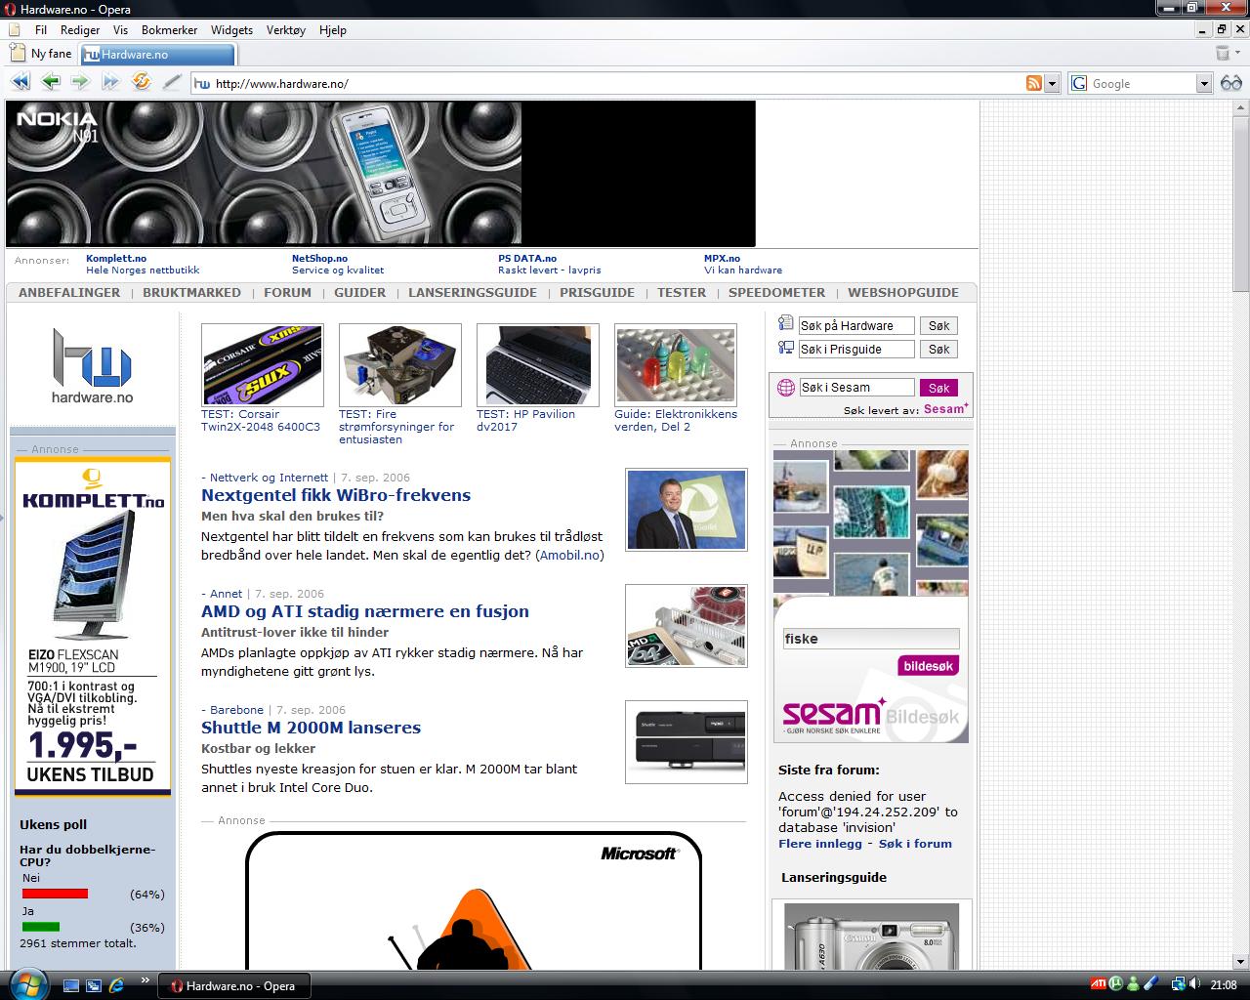Select the Hardware.no tab

click(157, 55)
